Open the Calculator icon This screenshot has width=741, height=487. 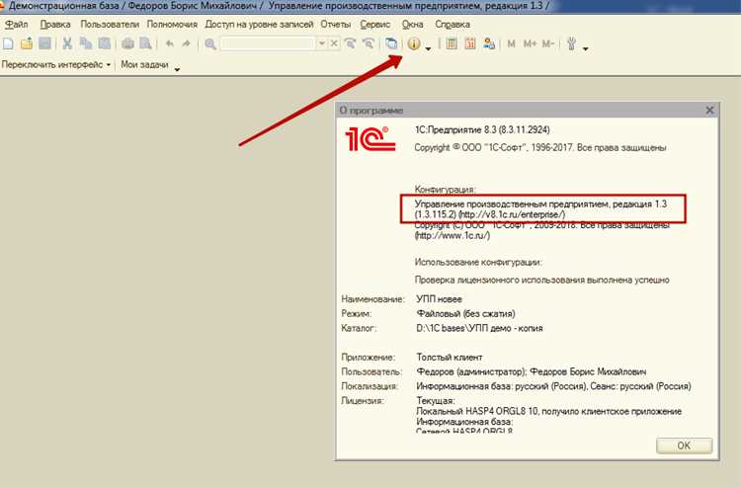[x=452, y=43]
